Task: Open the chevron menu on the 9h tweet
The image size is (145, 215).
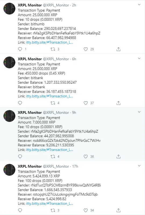Action: 139,112
